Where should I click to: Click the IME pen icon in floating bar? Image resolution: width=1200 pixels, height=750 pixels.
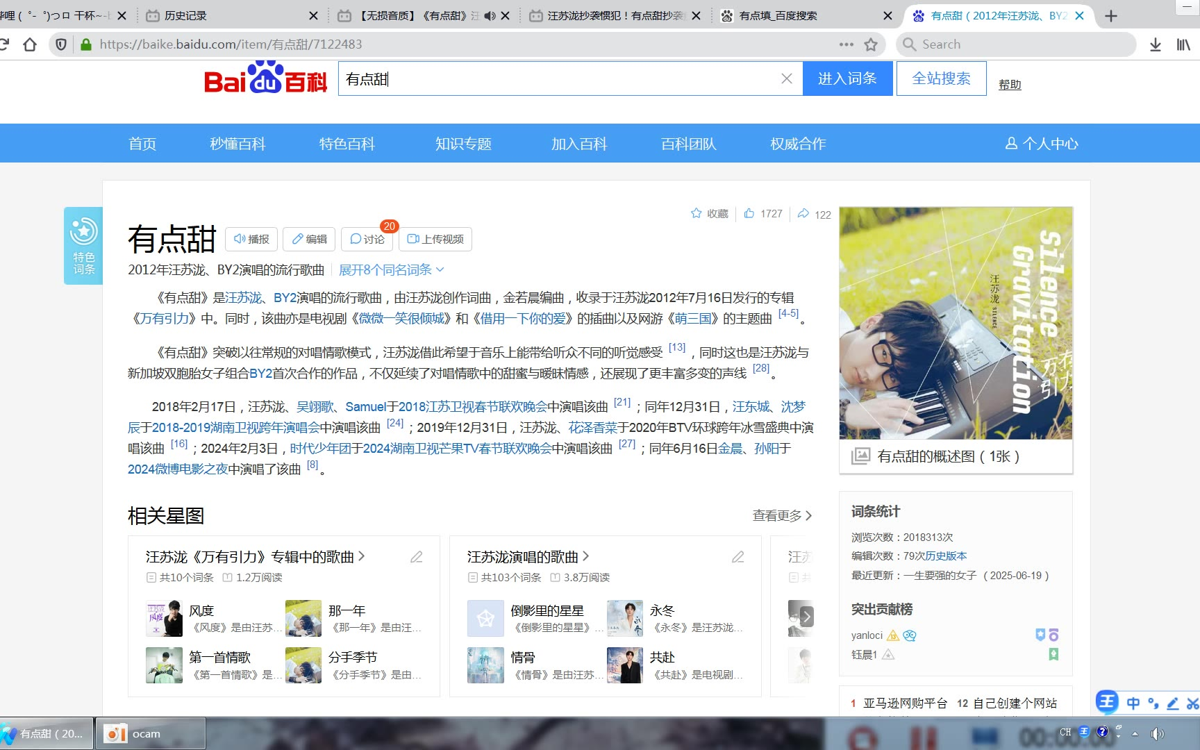click(1172, 703)
